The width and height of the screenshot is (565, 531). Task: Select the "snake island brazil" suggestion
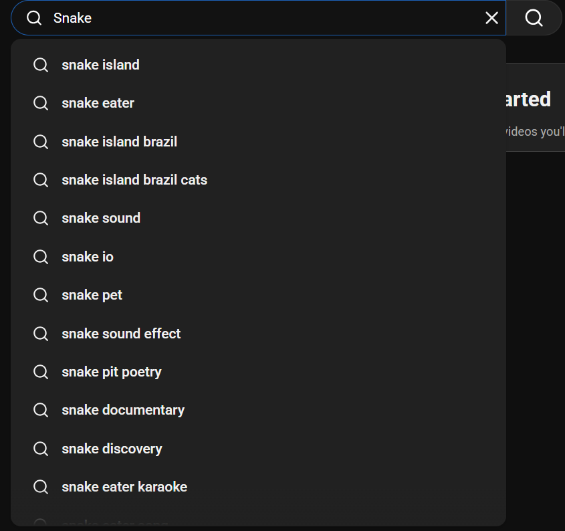coord(119,142)
